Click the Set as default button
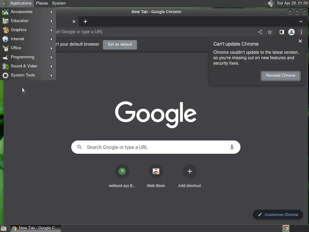 coord(120,45)
